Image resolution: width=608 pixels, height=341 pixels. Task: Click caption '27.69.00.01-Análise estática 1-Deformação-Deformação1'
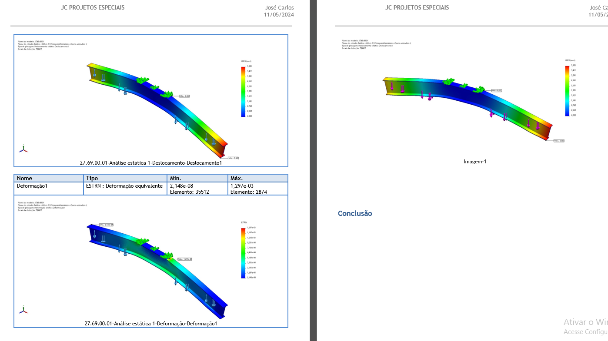tap(151, 324)
